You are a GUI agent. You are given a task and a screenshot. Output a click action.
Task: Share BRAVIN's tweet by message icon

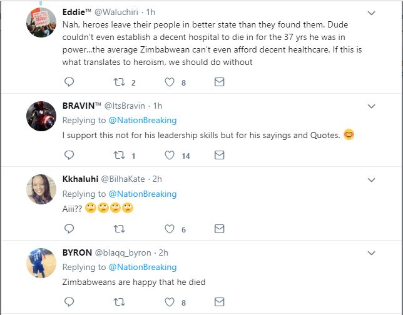[219, 156]
